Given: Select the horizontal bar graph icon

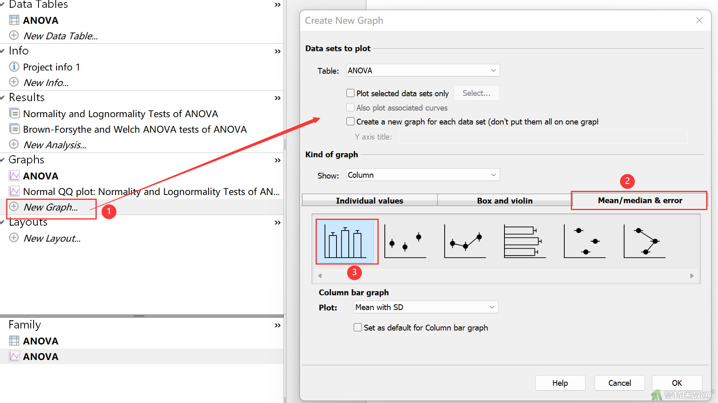Looking at the screenshot, I should (x=525, y=242).
